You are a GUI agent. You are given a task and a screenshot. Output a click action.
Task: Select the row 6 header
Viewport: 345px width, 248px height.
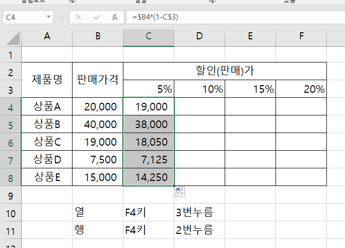(x=11, y=143)
